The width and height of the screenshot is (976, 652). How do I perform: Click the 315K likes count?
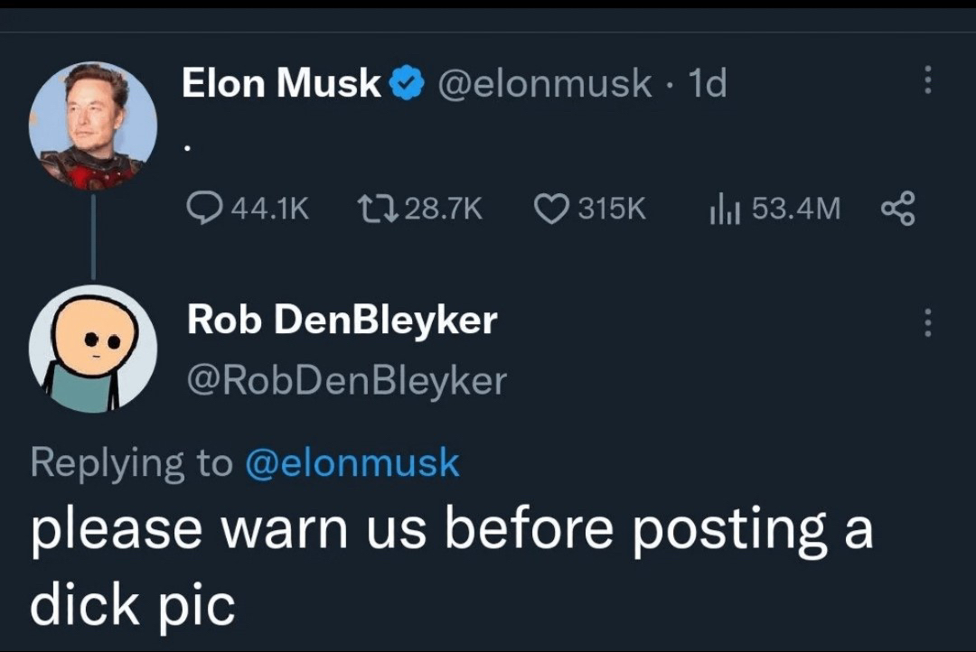(612, 210)
